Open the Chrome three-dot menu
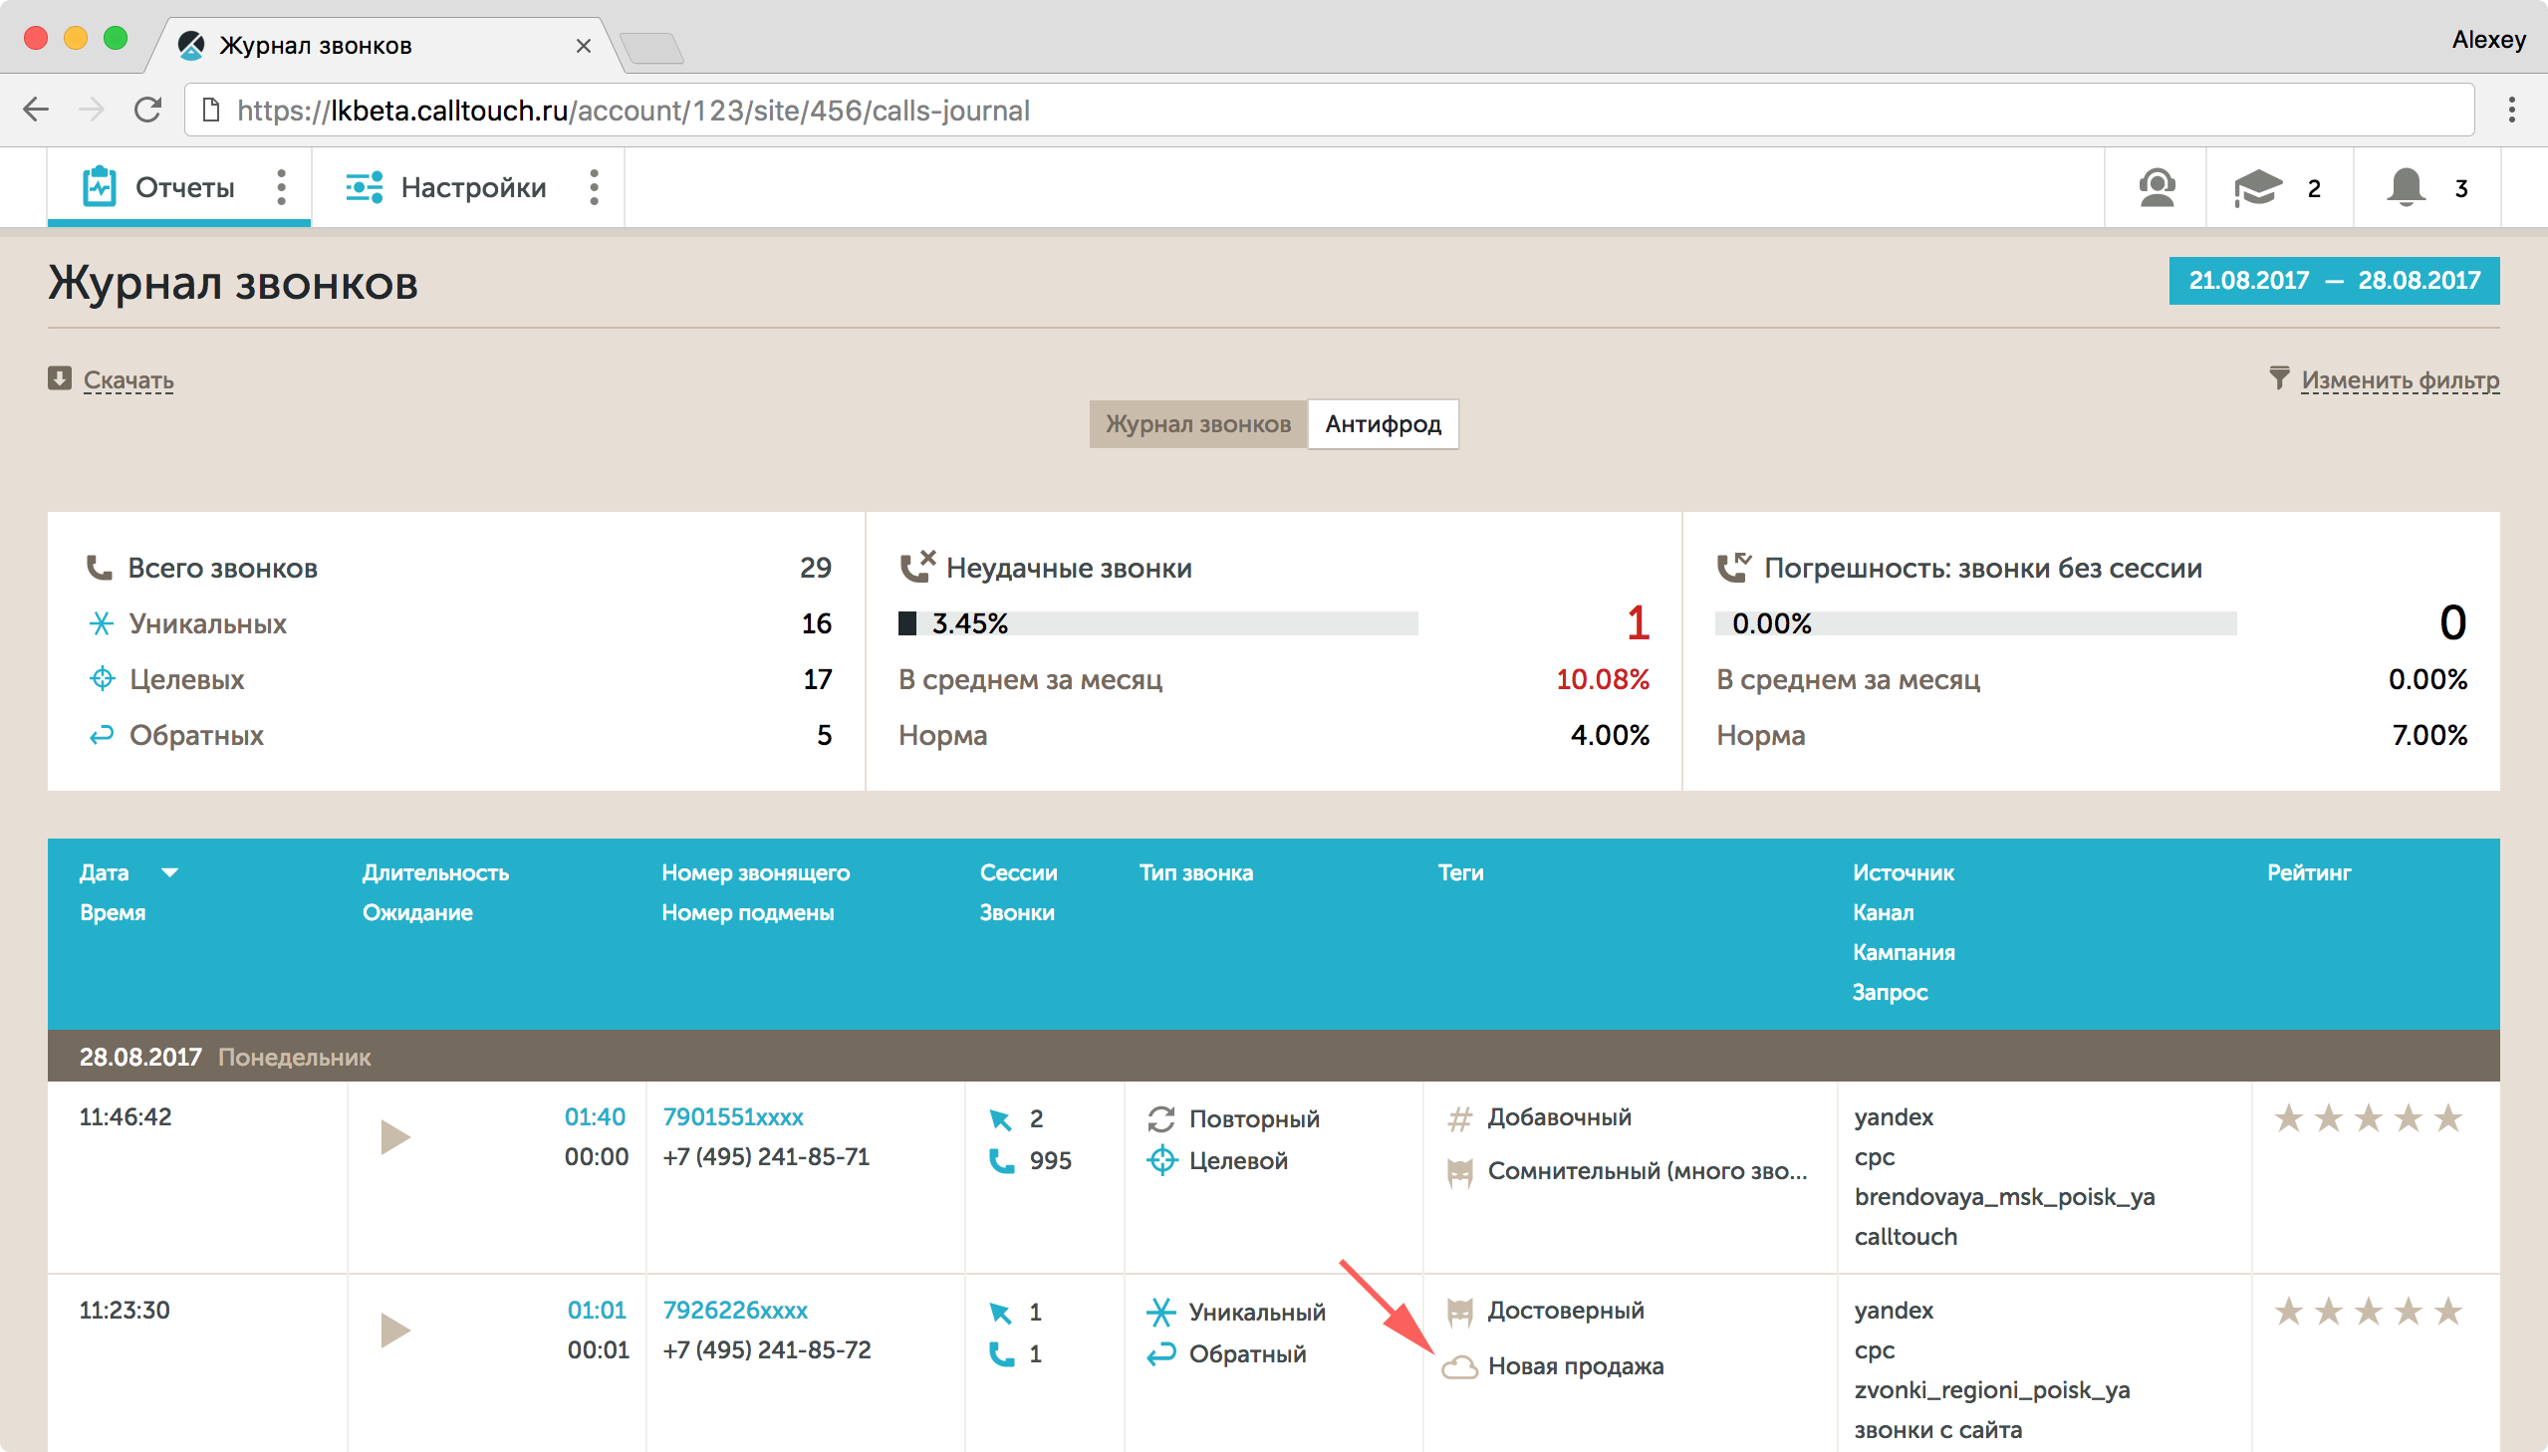Screen dimensions: 2548x1452 click(2511, 110)
